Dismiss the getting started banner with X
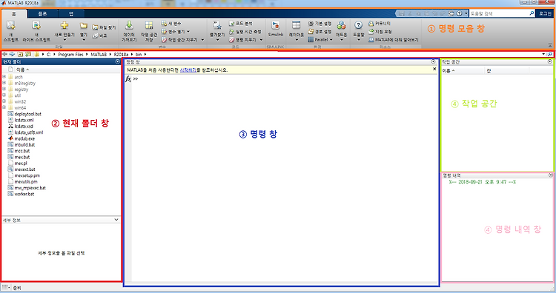Screen dimensions: 556x293 click(434, 70)
